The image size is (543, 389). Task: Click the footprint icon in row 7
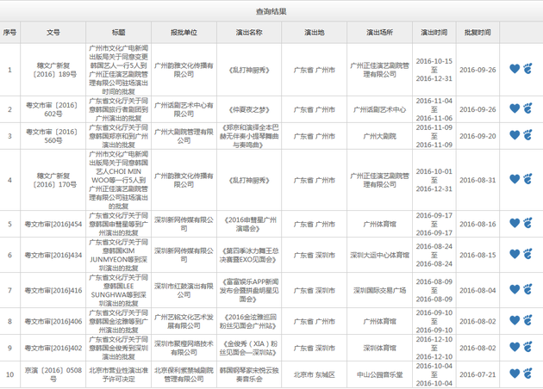point(527,289)
